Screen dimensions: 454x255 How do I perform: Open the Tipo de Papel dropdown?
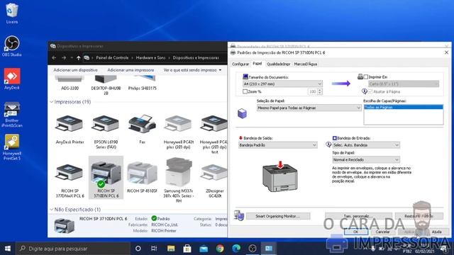coord(366,159)
